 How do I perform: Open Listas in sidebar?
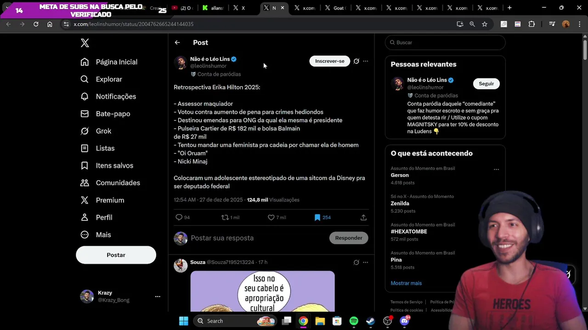(97, 148)
